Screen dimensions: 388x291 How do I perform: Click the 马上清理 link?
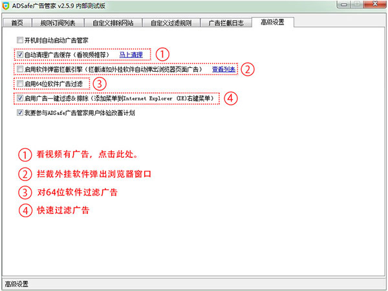(133, 55)
